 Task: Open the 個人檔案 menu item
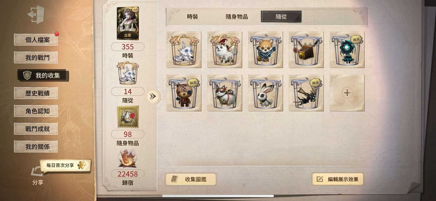click(36, 40)
